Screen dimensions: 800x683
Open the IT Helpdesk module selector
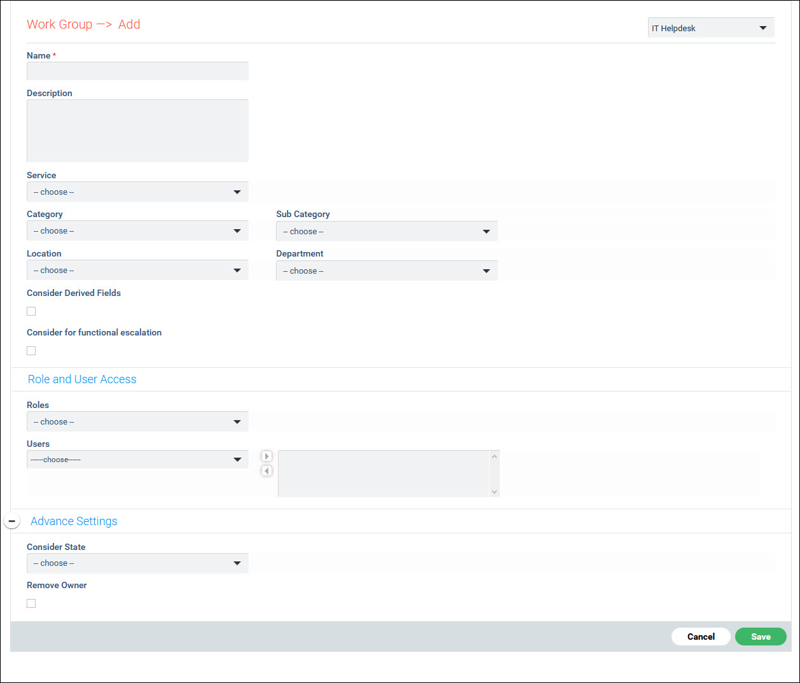710,27
